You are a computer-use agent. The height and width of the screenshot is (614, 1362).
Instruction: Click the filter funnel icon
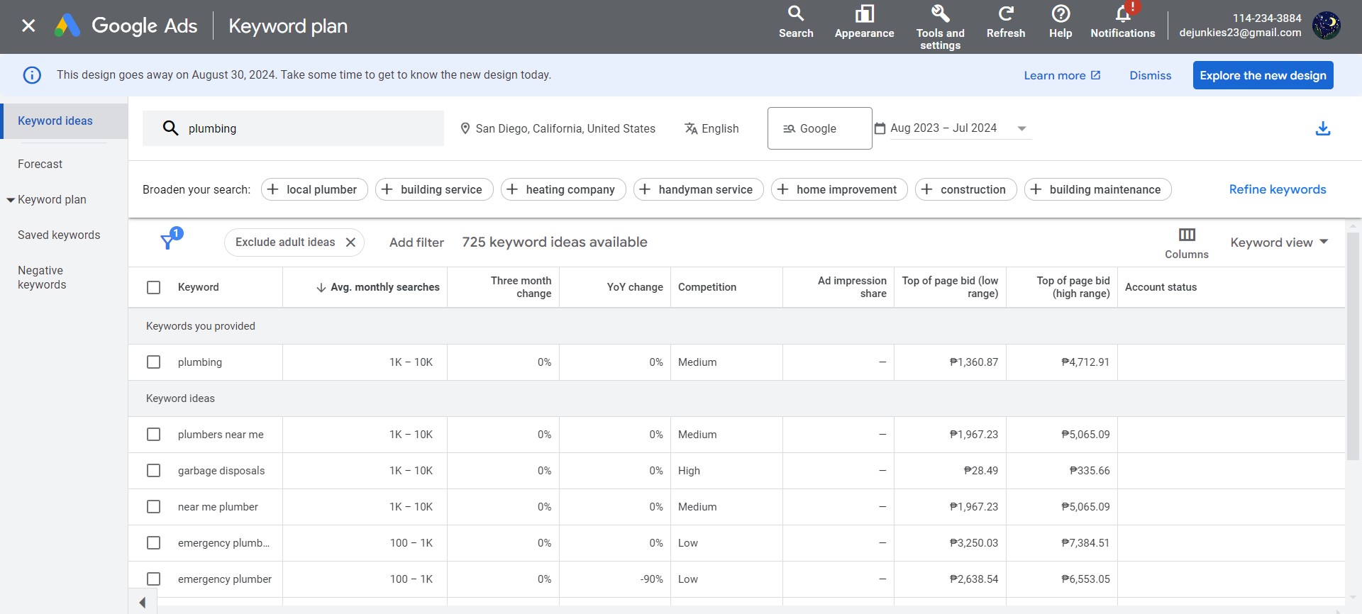[x=167, y=242]
